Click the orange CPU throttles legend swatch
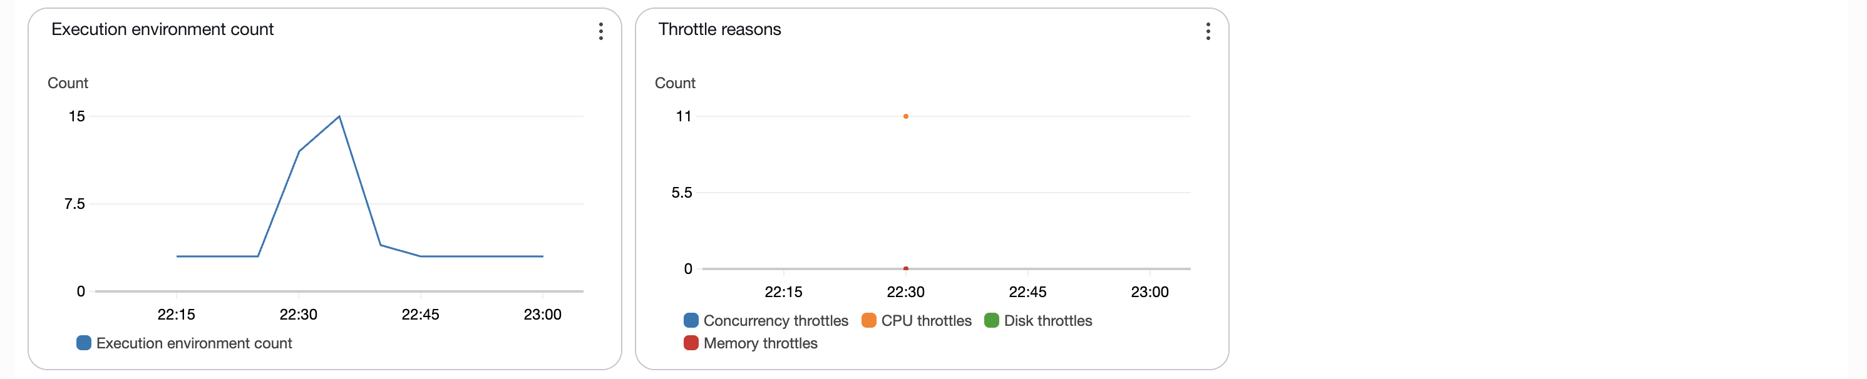Image resolution: width=1867 pixels, height=379 pixels. click(x=868, y=320)
